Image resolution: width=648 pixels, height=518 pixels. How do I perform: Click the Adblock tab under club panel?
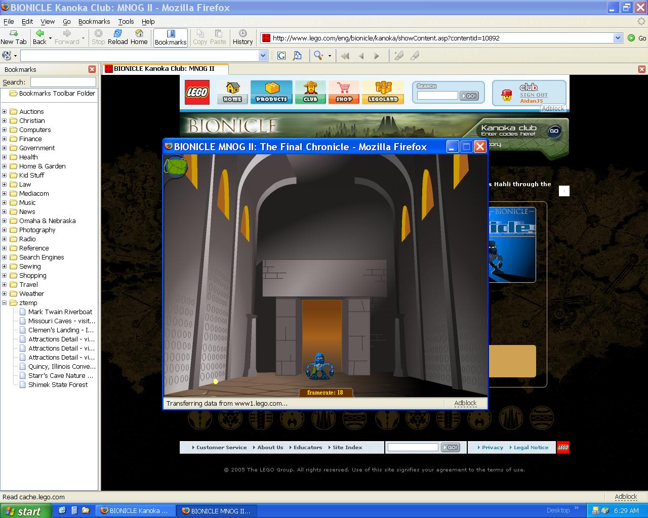[553, 108]
